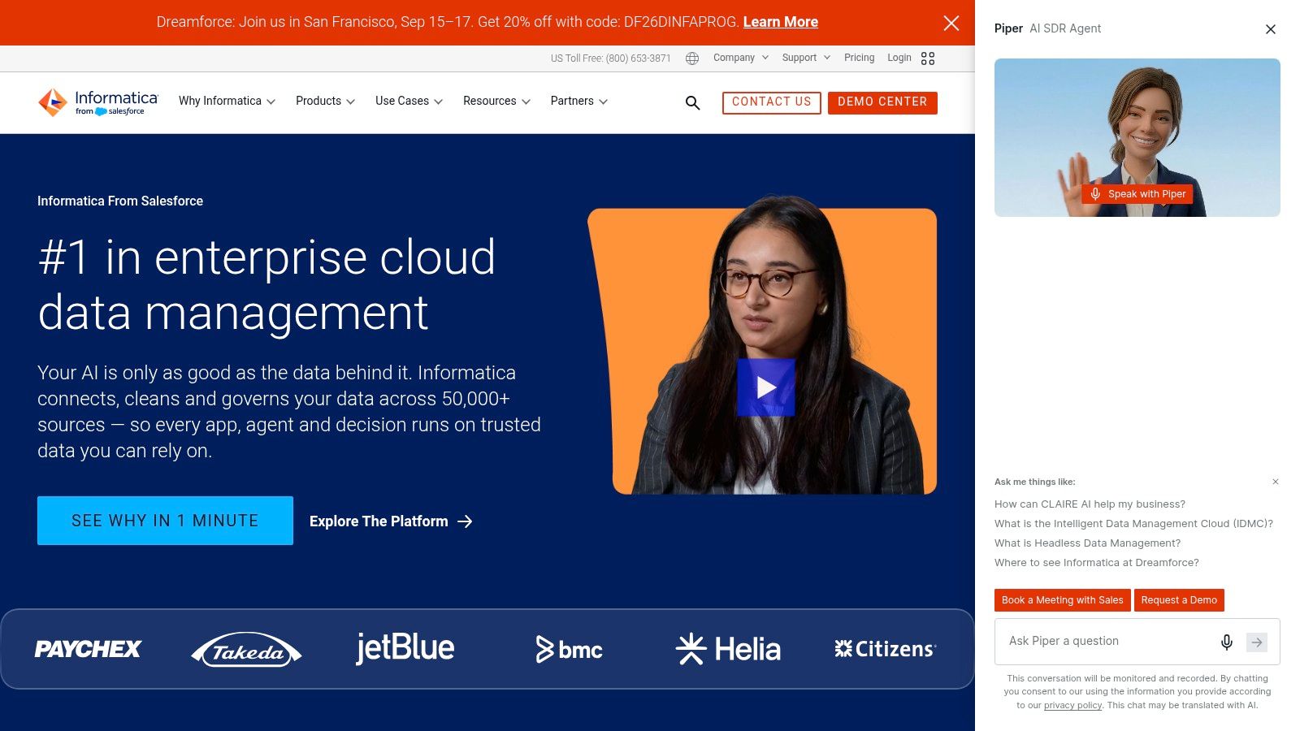
Task: Click the 'Informatica From Salesforce' heading text
Action: click(120, 201)
